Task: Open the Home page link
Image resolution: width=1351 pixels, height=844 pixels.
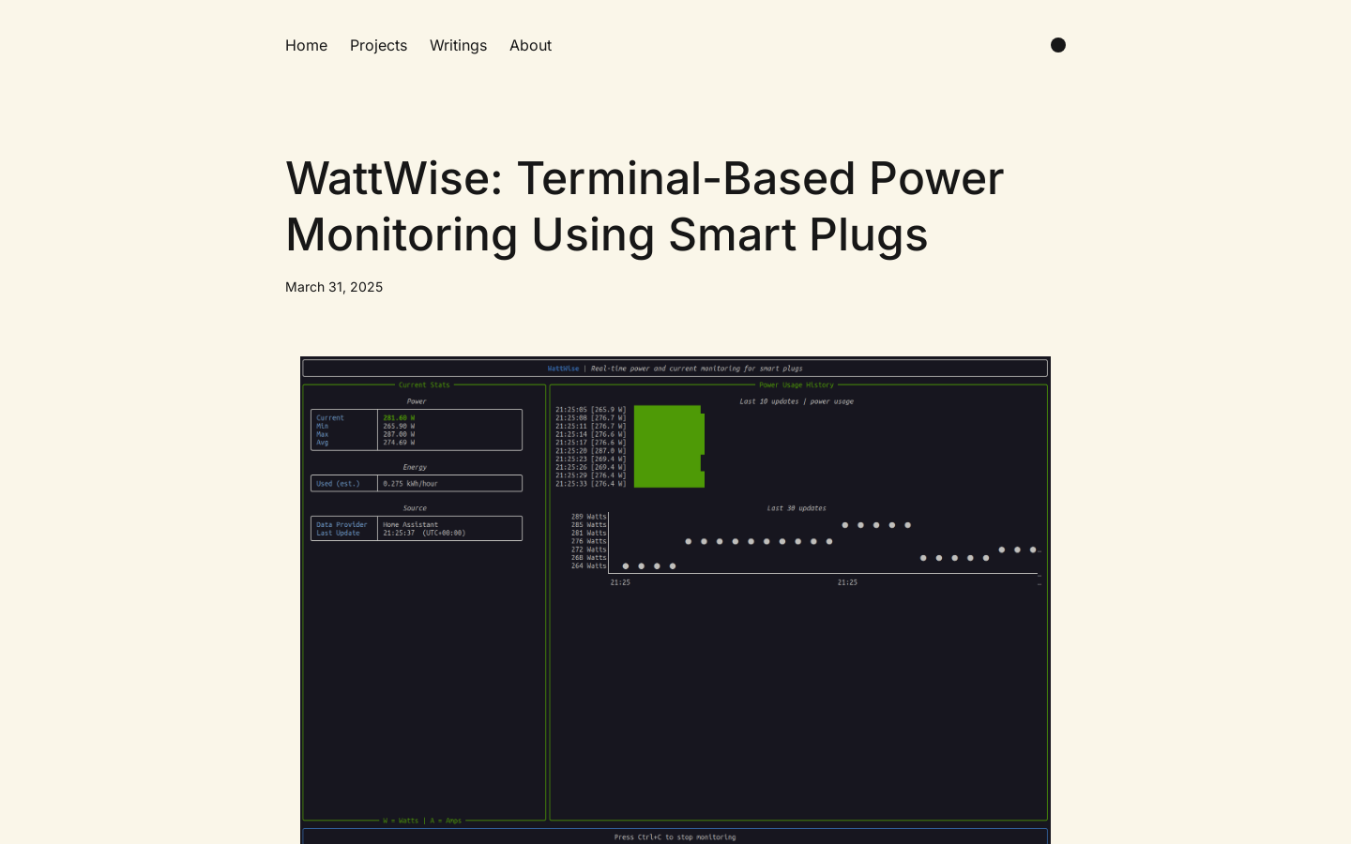Action: 306,45
